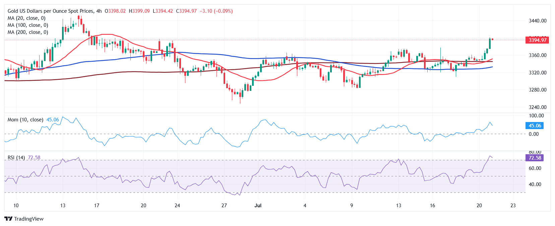The image size is (555, 226).
Task: Click the date label 17 on time axis
Action: click(x=97, y=206)
